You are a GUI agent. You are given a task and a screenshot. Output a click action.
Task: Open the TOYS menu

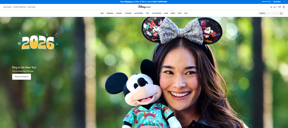[147, 13]
